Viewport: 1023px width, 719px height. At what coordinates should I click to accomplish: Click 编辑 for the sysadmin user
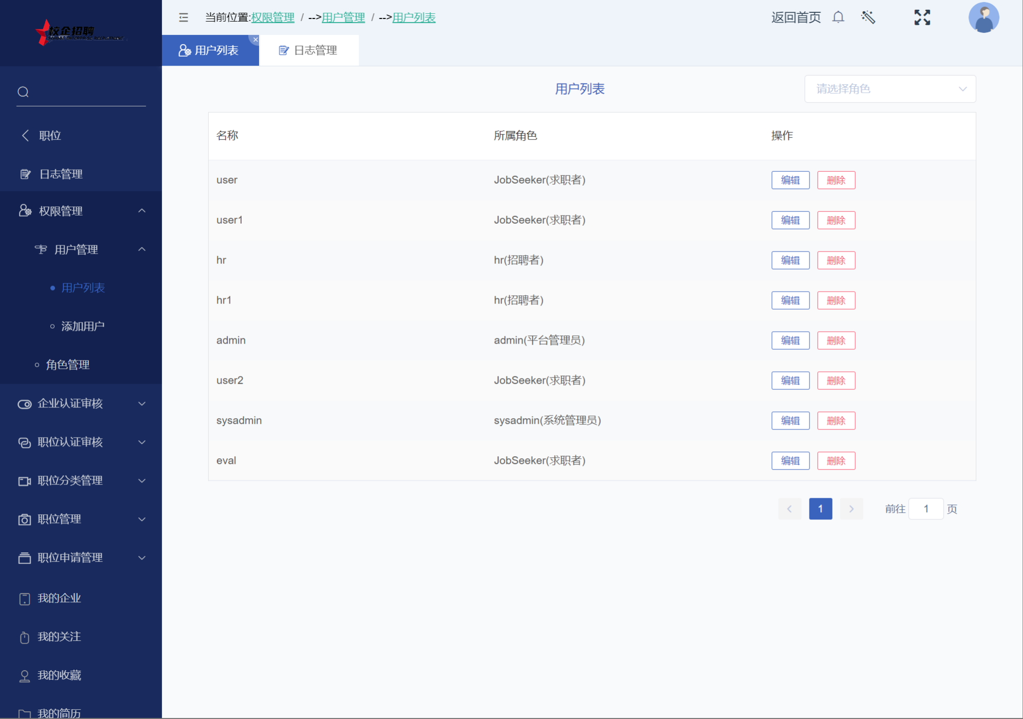click(x=790, y=421)
